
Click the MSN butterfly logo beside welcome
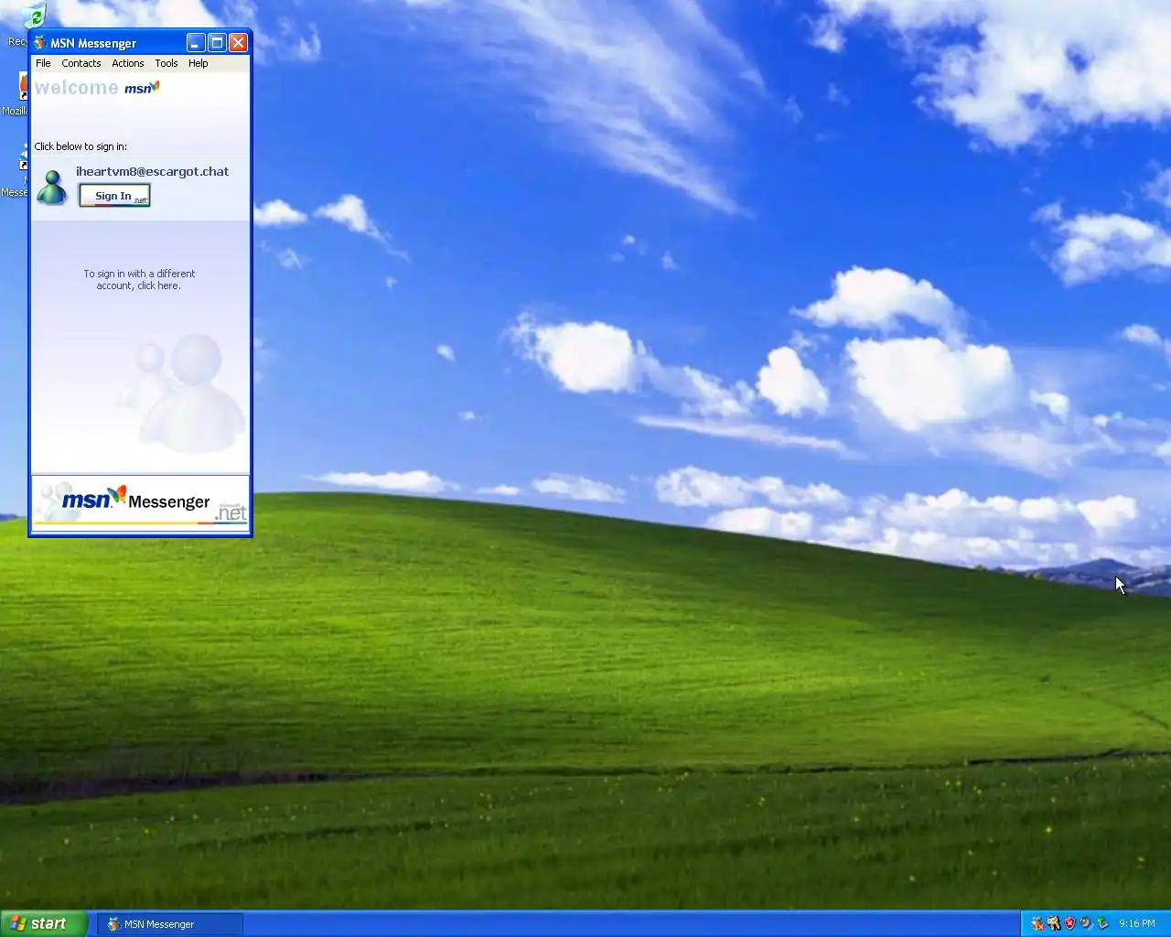click(142, 88)
